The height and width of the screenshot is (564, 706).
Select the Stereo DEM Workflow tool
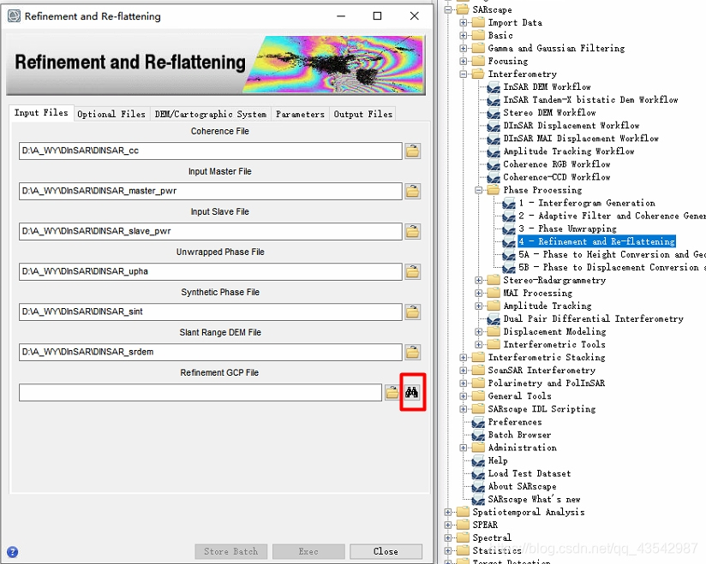(x=549, y=113)
